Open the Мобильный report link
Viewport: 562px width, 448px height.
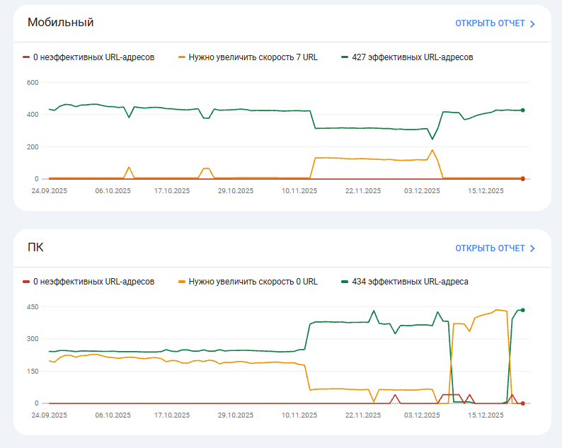click(x=490, y=23)
